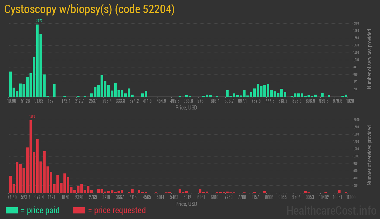This screenshot has width=380, height=219.
Task: Click the 74.40 x-axis label on the bottom chart
Action: pos(12,197)
